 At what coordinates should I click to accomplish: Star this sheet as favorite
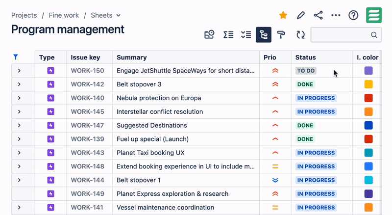(x=283, y=15)
